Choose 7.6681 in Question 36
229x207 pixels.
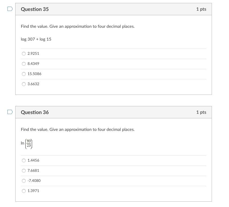click(24, 170)
